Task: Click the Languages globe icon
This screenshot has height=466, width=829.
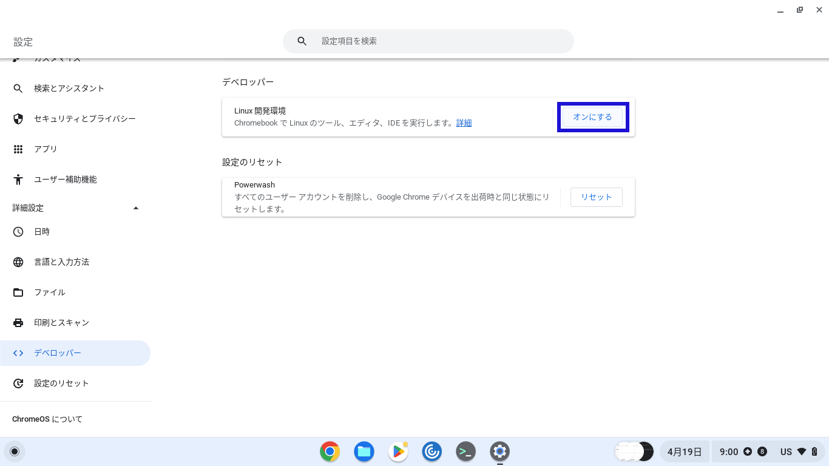Action: (18, 262)
